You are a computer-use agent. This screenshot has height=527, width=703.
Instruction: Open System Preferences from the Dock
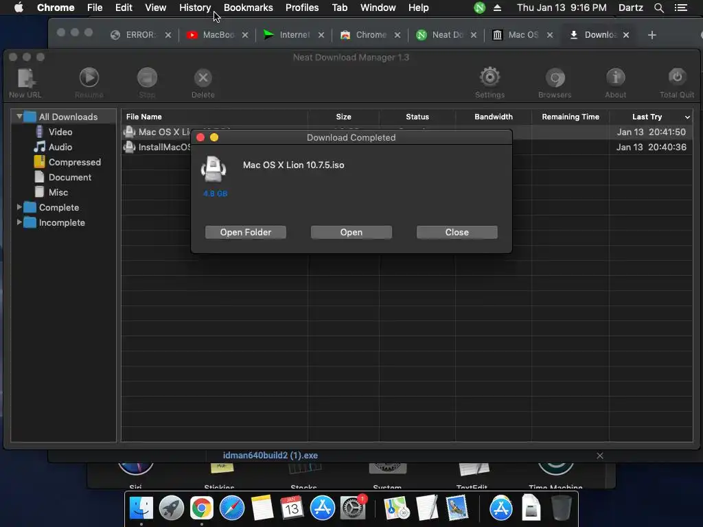[352, 508]
